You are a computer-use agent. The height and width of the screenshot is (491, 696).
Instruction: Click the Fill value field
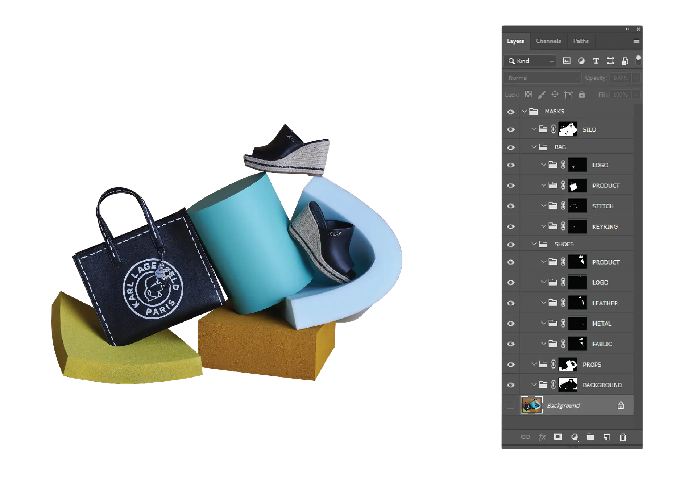point(620,95)
